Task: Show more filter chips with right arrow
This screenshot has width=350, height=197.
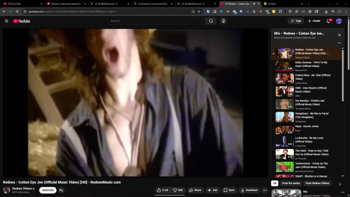Action: tap(340, 184)
